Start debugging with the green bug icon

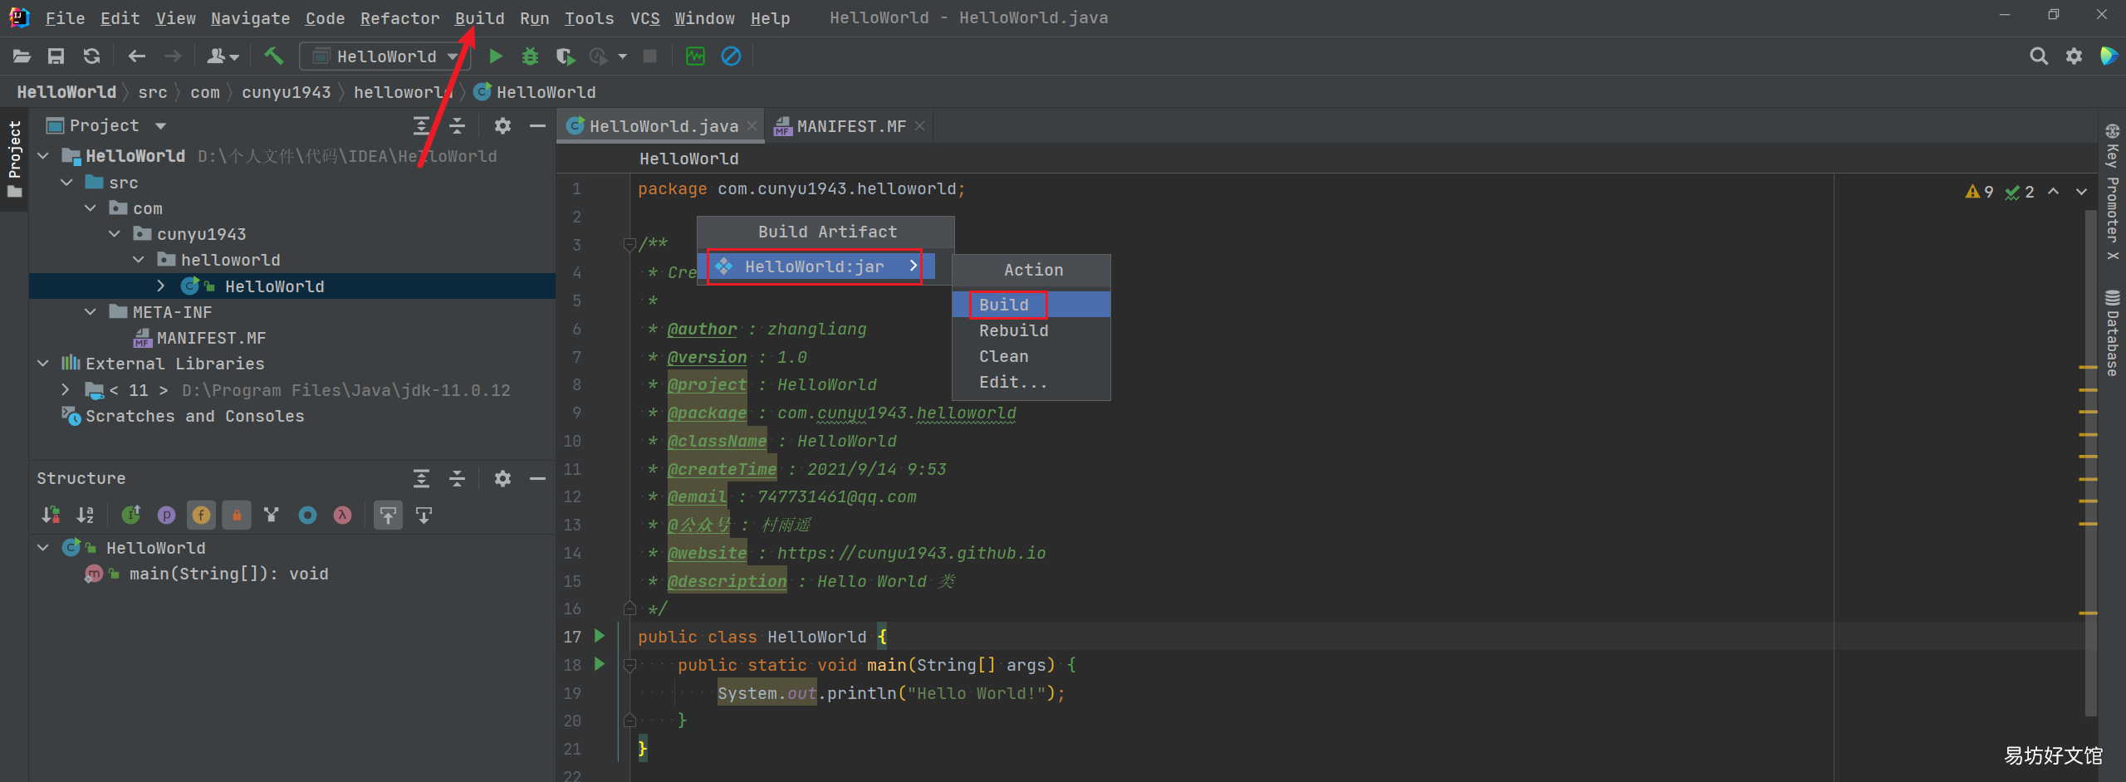tap(530, 56)
